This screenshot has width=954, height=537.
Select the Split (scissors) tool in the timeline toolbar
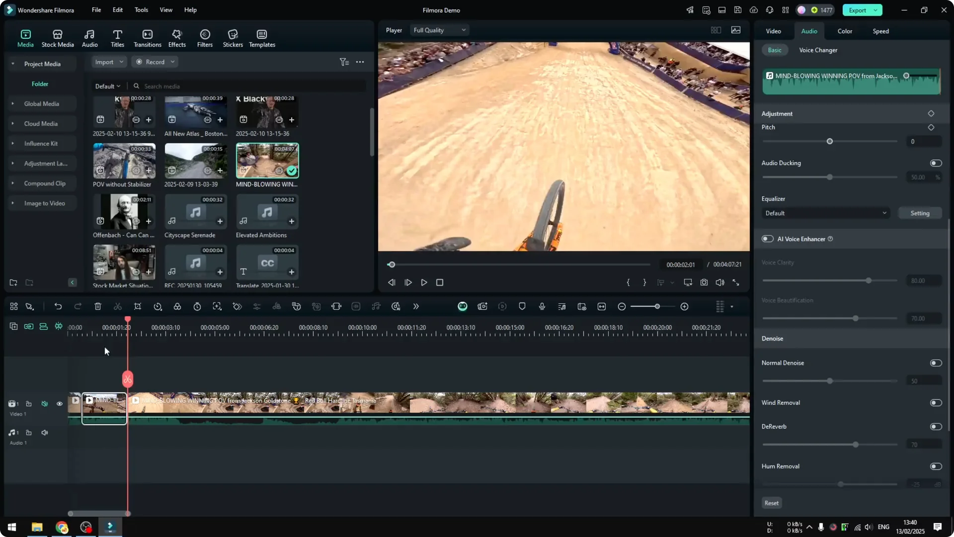(118, 306)
